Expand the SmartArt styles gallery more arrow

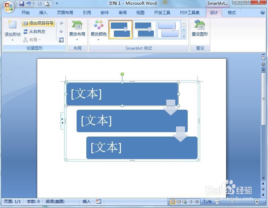[184, 36]
